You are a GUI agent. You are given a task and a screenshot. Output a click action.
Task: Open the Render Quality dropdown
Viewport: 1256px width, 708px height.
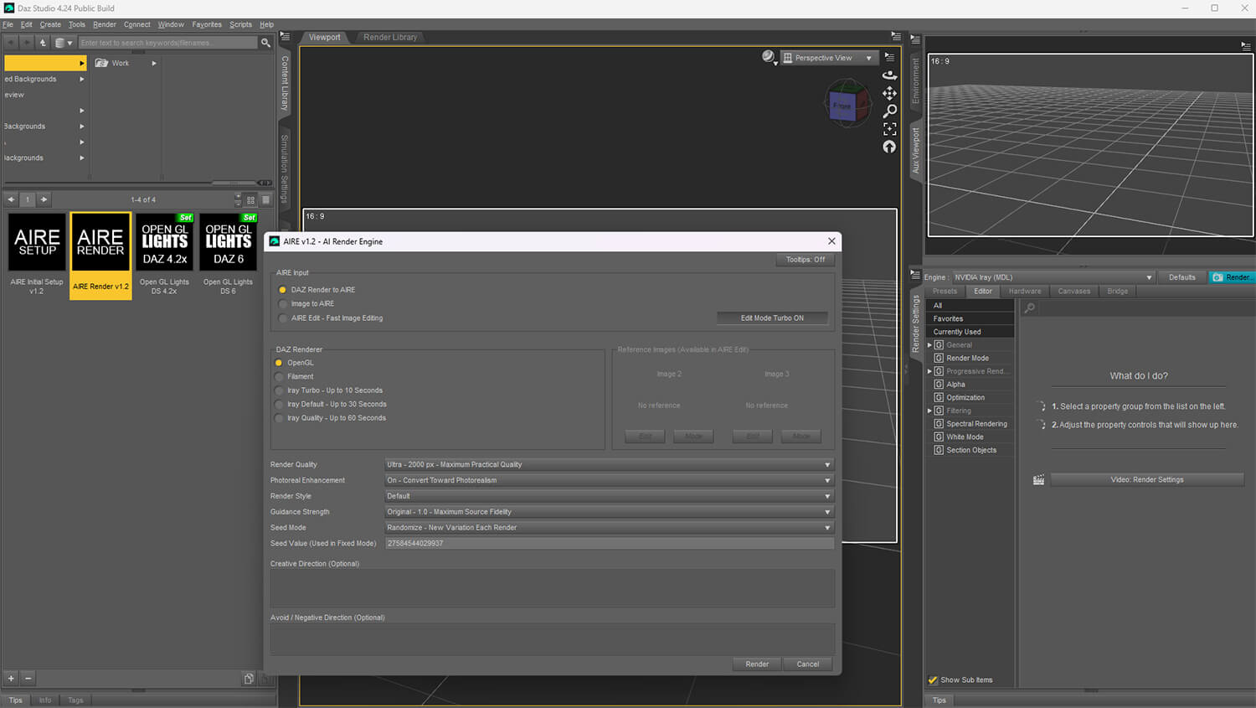(x=609, y=464)
